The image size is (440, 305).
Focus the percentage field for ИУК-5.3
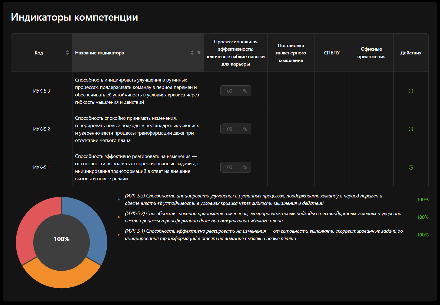(x=236, y=91)
